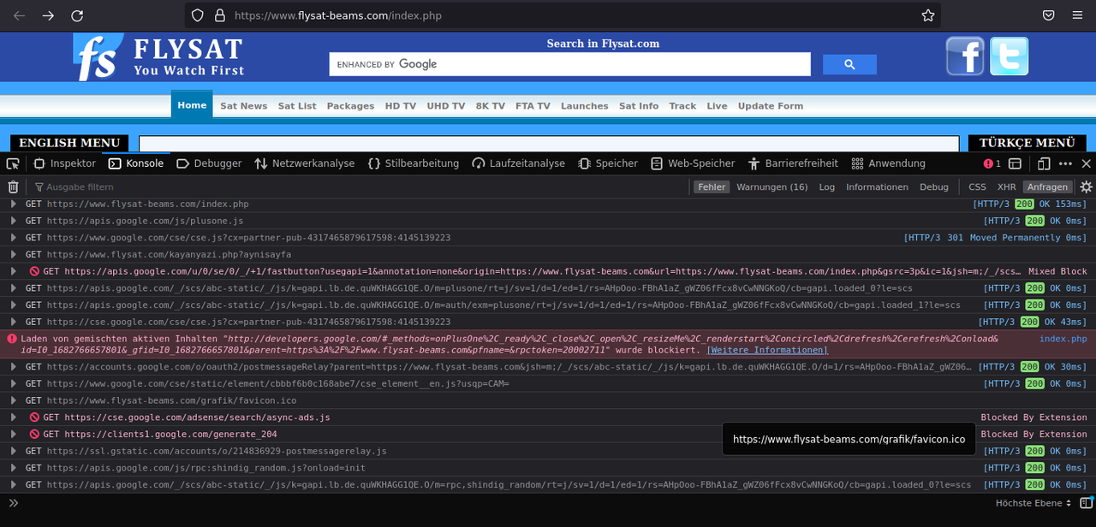
Task: Toggle the Anfragen filter
Action: tap(1047, 187)
